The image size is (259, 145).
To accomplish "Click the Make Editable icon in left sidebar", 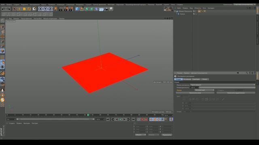I will click(x=2, y=21).
